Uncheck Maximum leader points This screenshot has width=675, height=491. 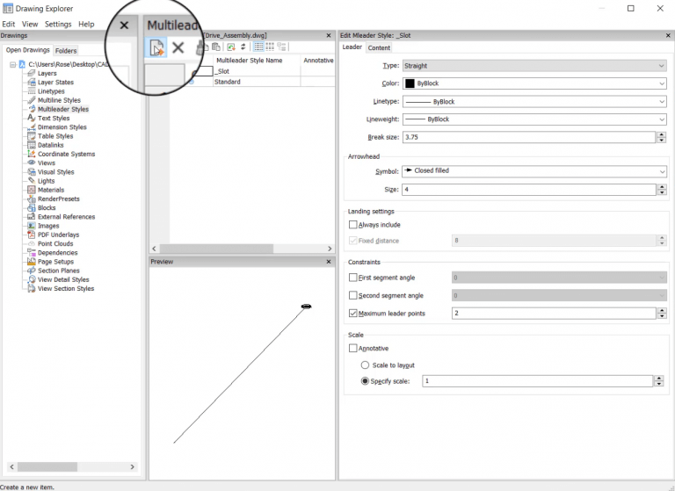353,314
